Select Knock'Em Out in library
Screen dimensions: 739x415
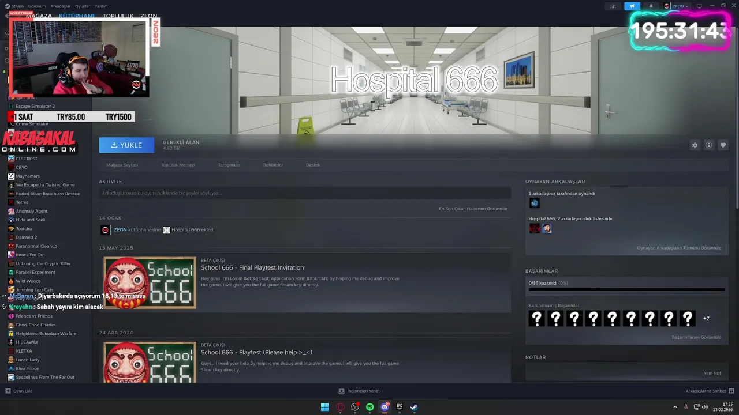click(x=30, y=255)
